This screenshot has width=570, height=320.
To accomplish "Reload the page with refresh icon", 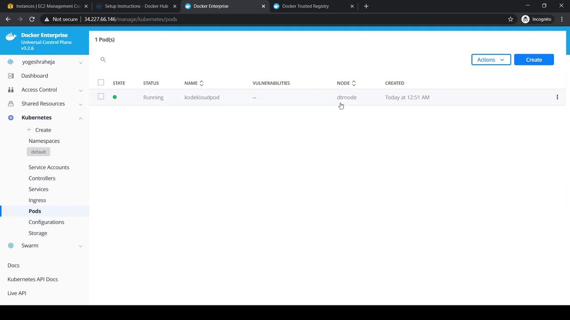I will (x=32, y=19).
